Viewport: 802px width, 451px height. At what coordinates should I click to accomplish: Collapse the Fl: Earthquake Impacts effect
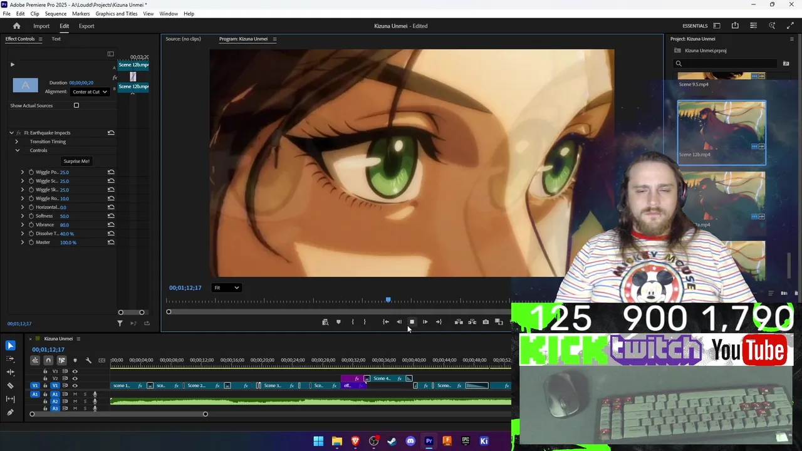(x=11, y=133)
